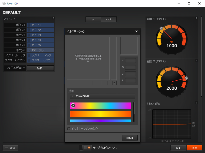Select the トップ view tab

coord(108,20)
